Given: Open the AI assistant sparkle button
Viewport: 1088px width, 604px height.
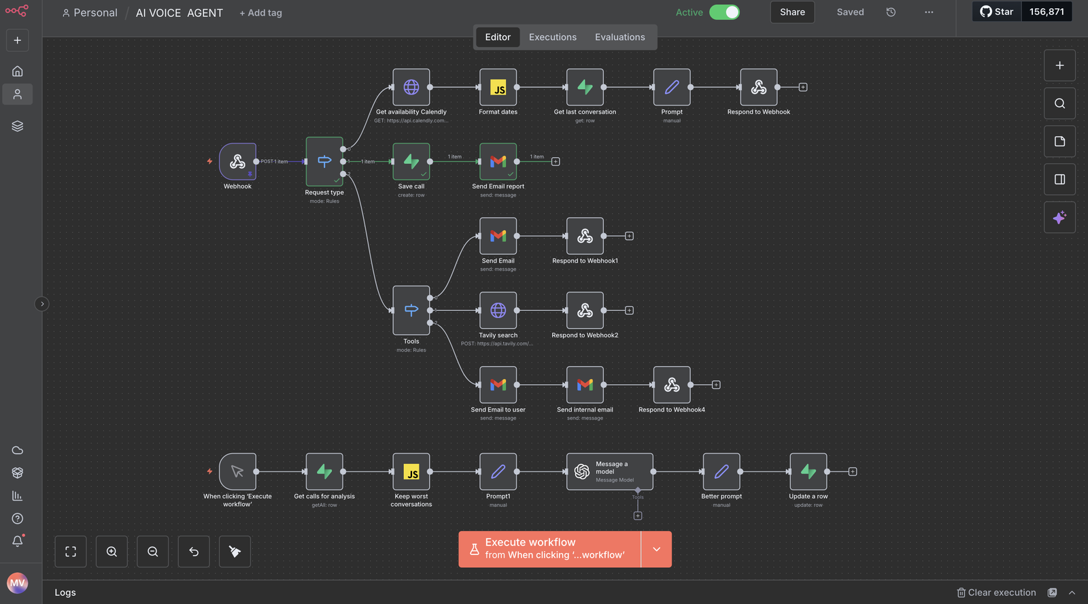Looking at the screenshot, I should point(1059,218).
